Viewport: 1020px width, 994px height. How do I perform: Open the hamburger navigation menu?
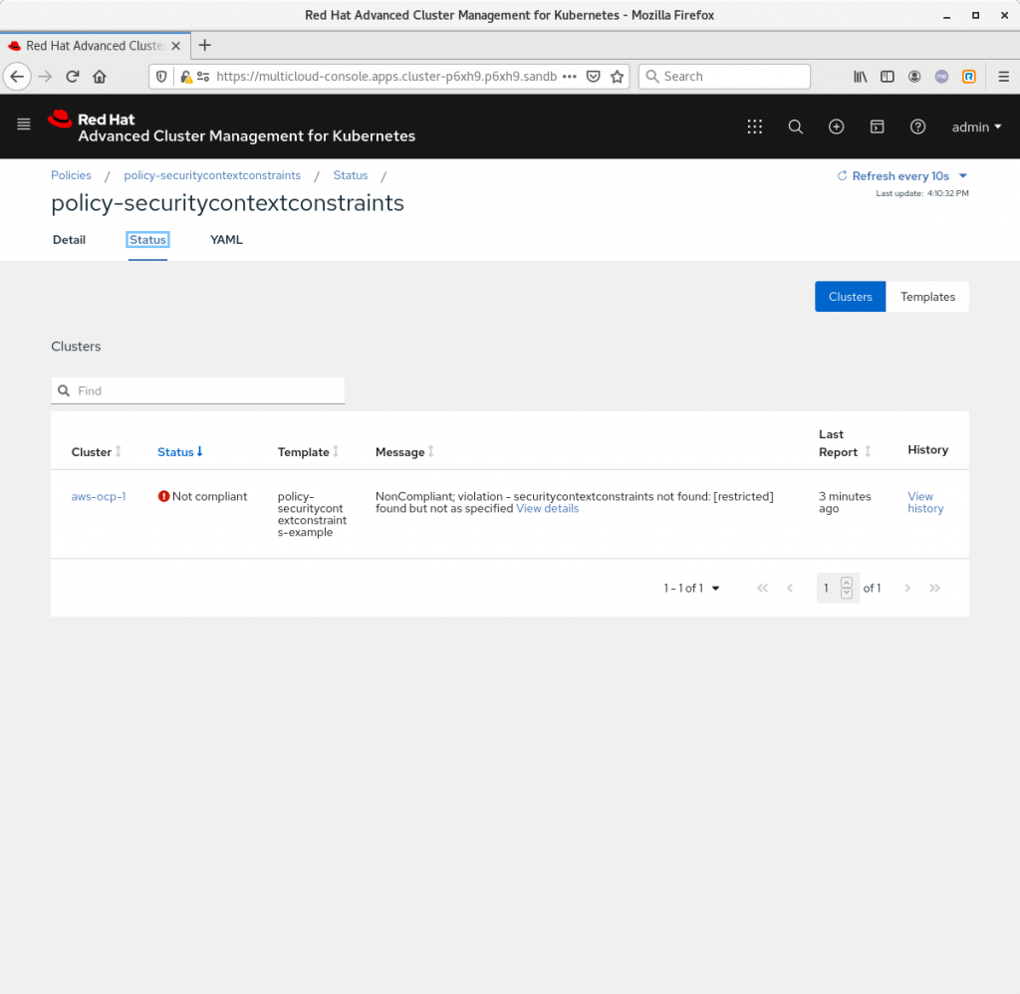[24, 124]
